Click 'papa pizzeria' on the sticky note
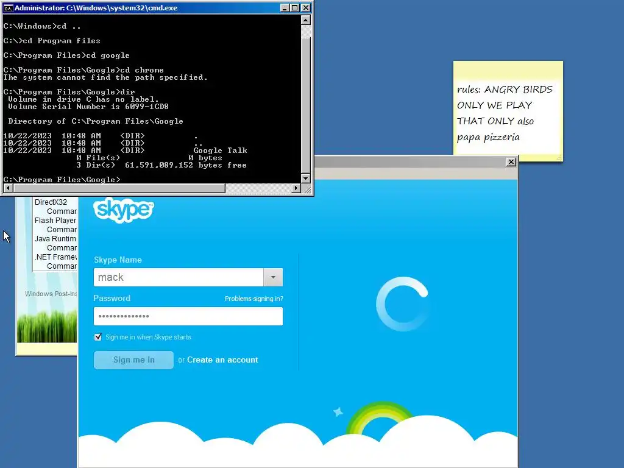 (x=488, y=137)
